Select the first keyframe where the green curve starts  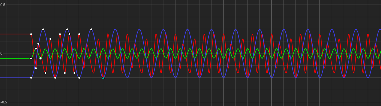click(31, 58)
